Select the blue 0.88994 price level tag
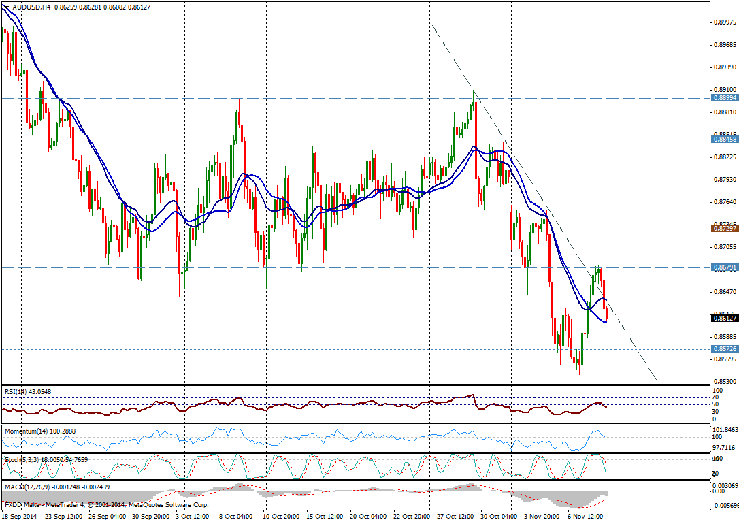Screen dimensions: 739x522 click(725, 98)
